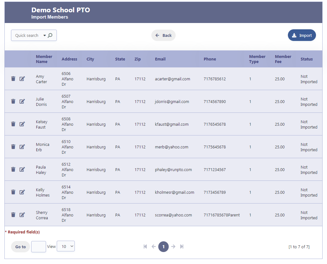Expand the Quick search options arrow
The image size is (327, 264).
tap(44, 36)
